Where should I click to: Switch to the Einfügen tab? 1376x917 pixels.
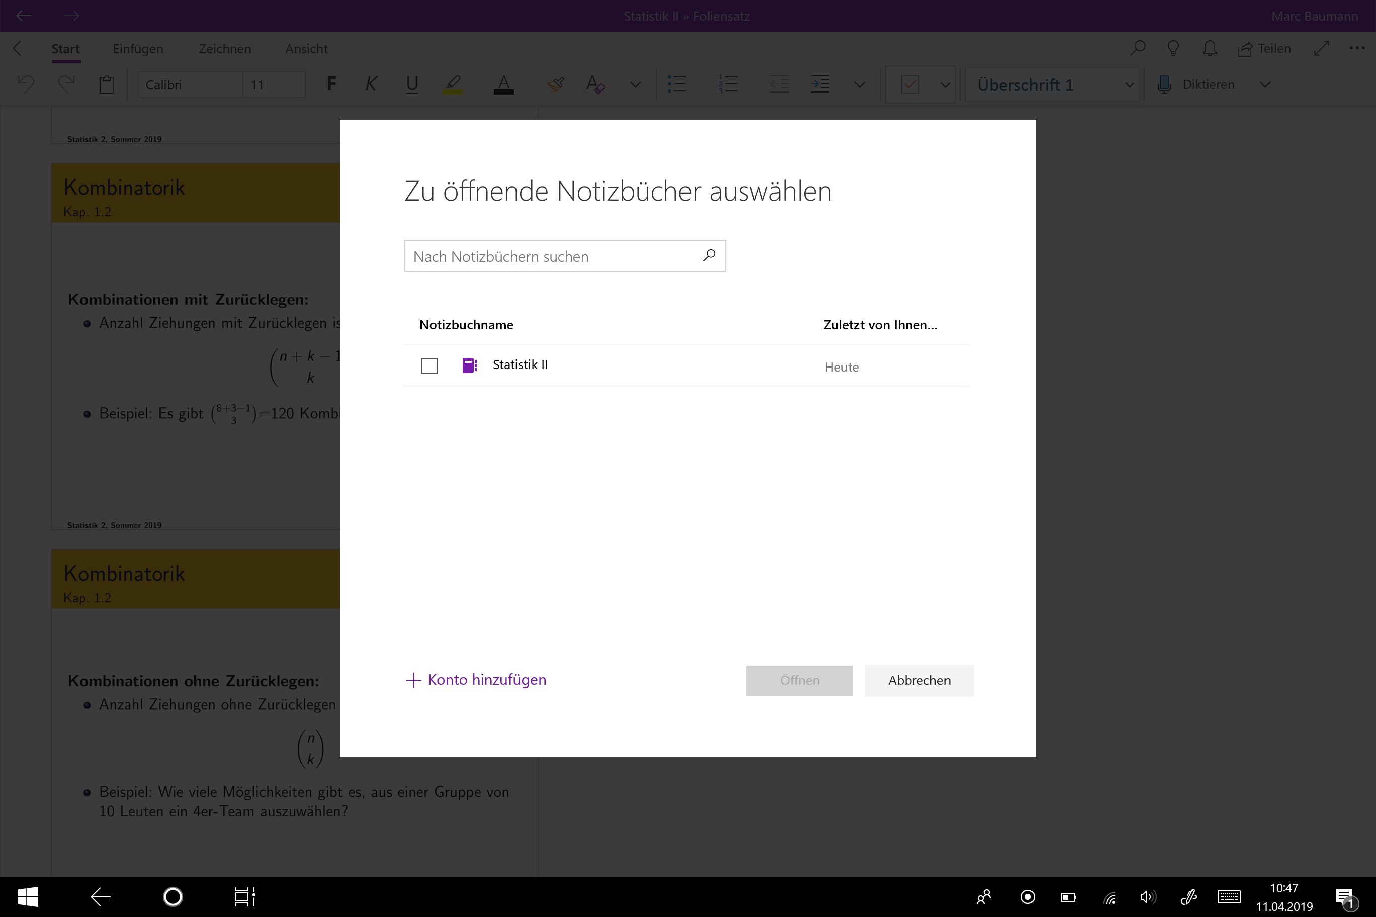138,49
